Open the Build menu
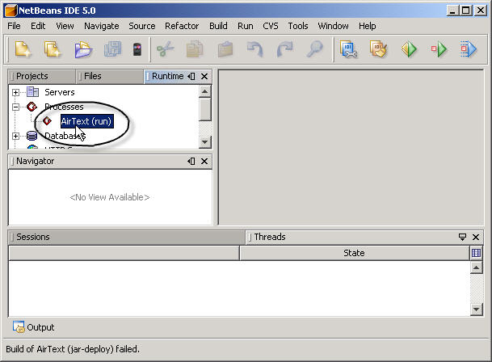 218,26
